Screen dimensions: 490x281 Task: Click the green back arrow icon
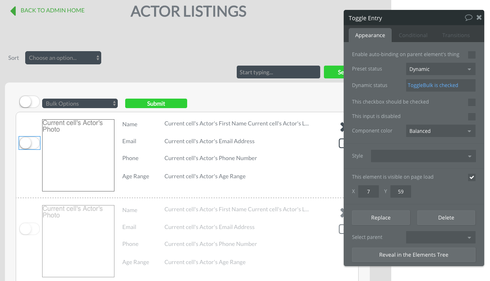[x=13, y=11]
